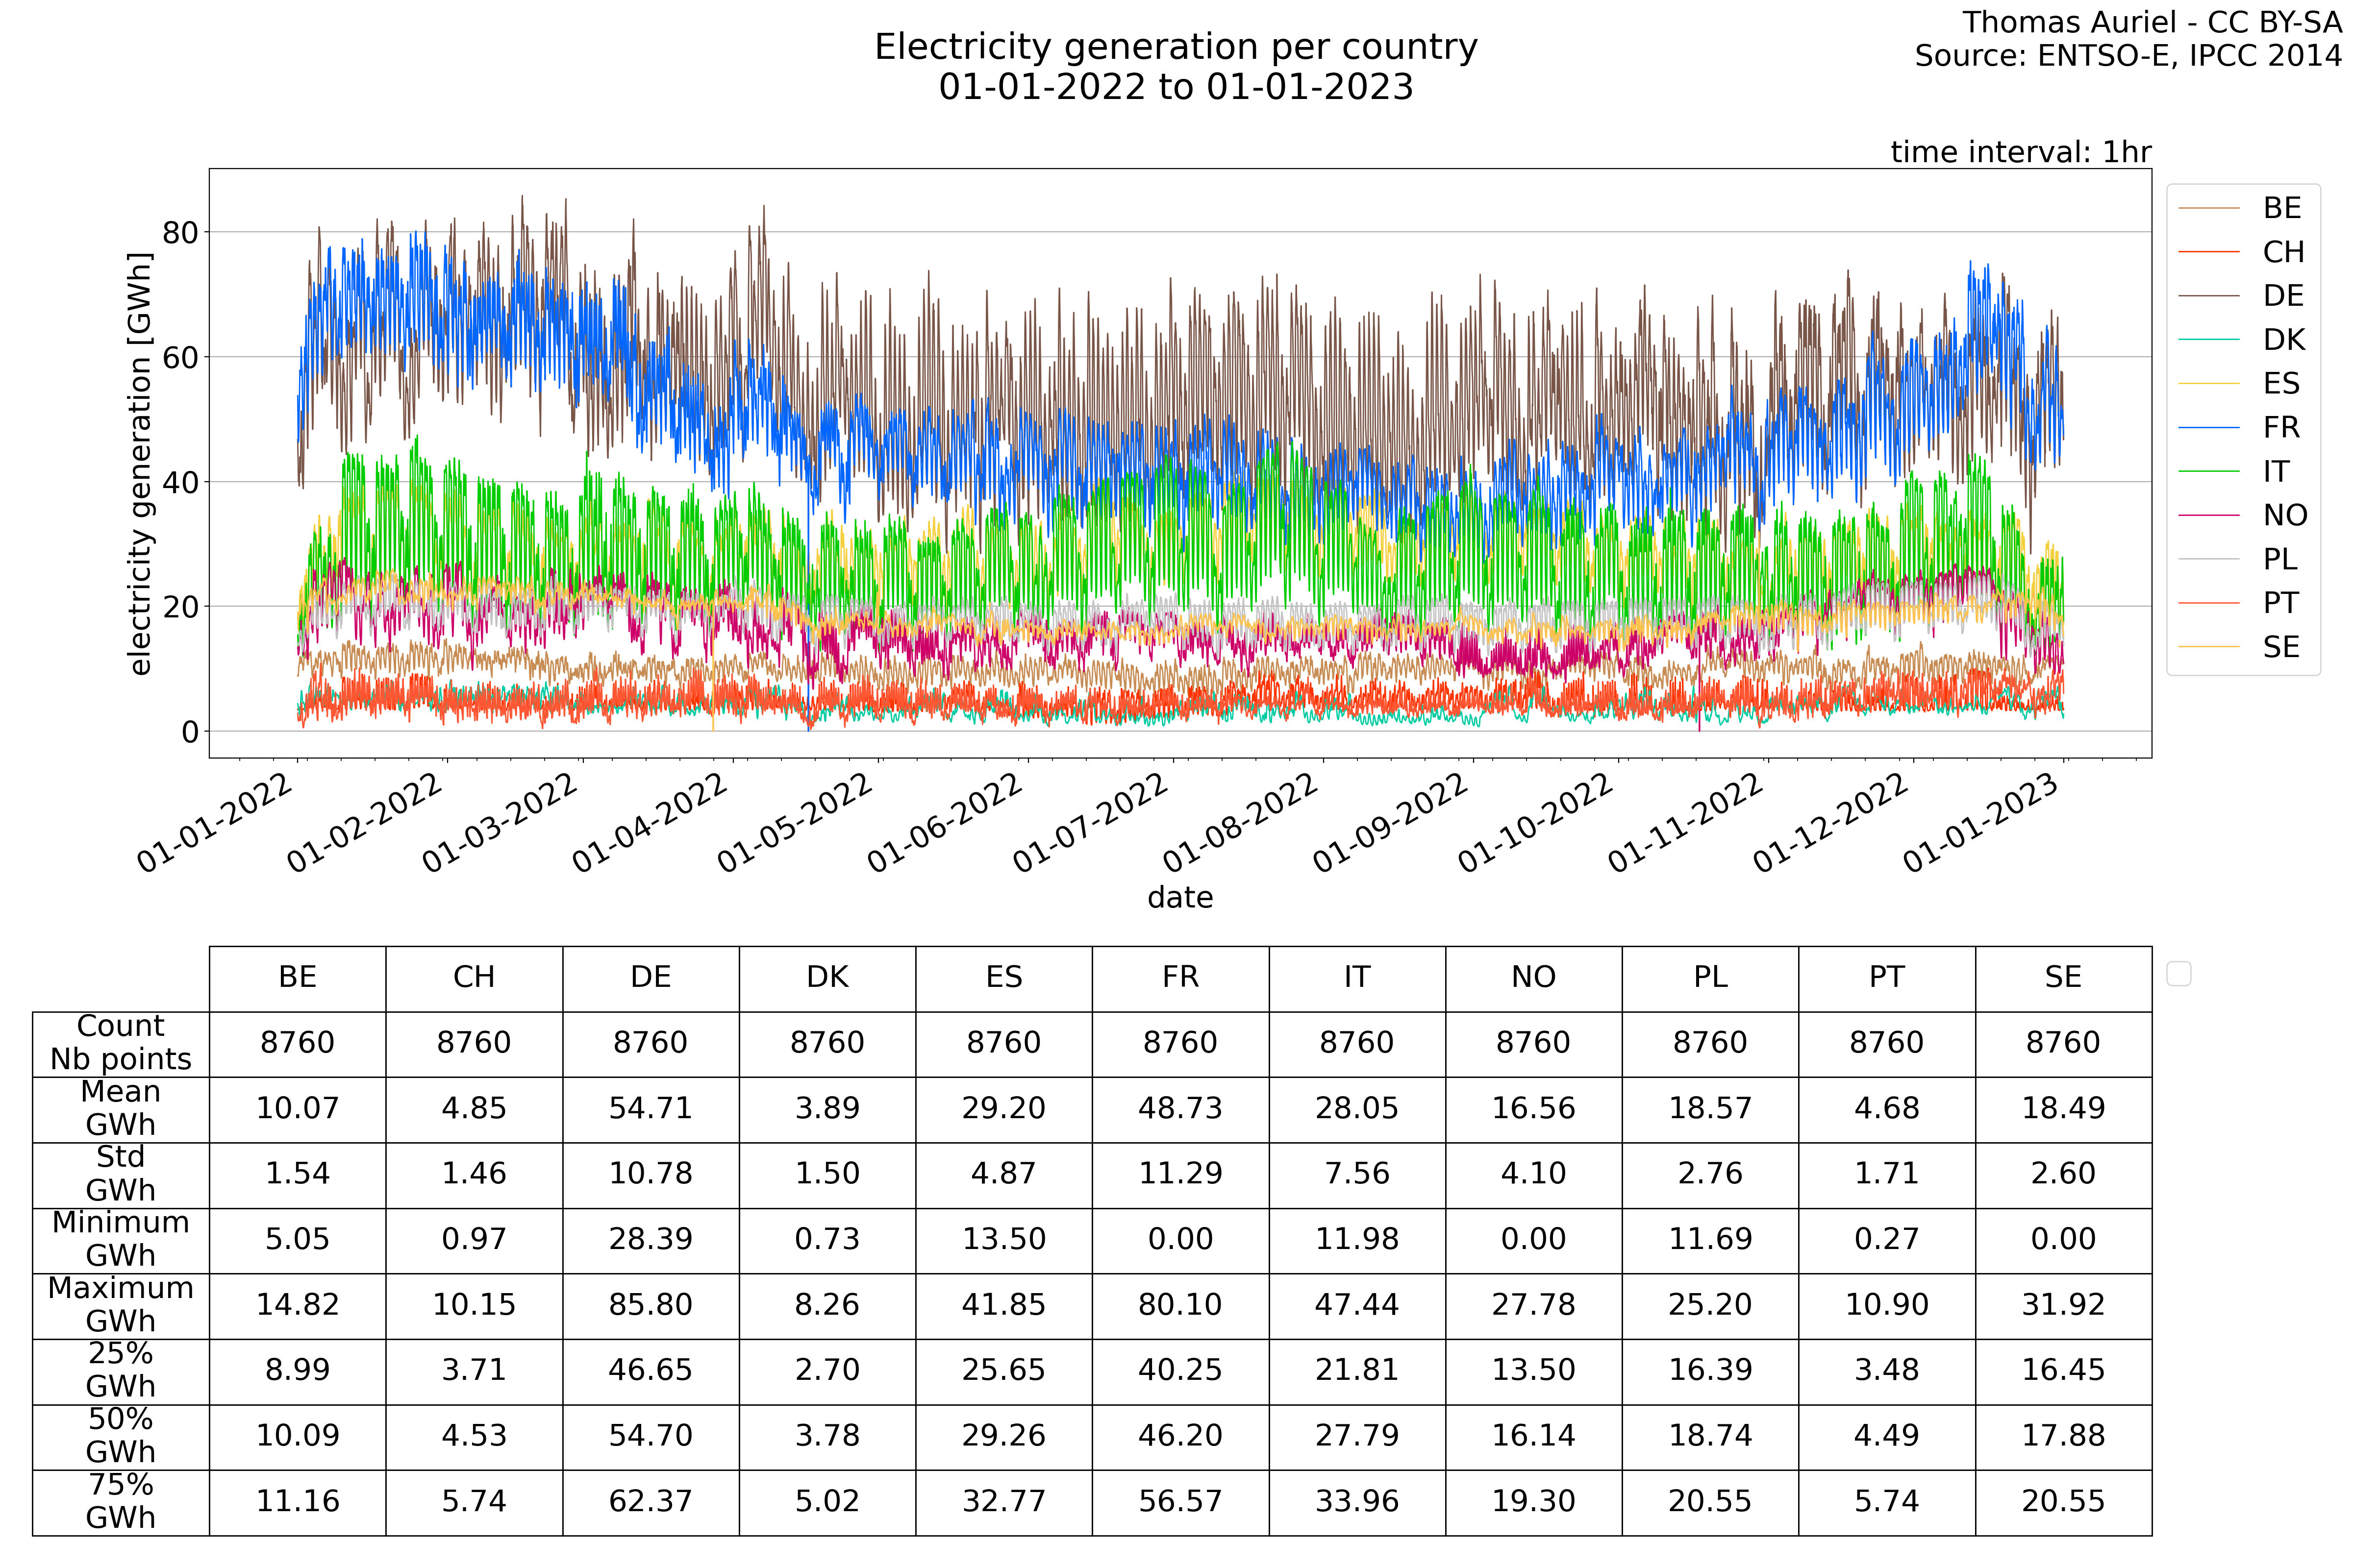The width and height of the screenshot is (2353, 1568).
Task: Click the FR mean value 48.73
Action: (1179, 1109)
